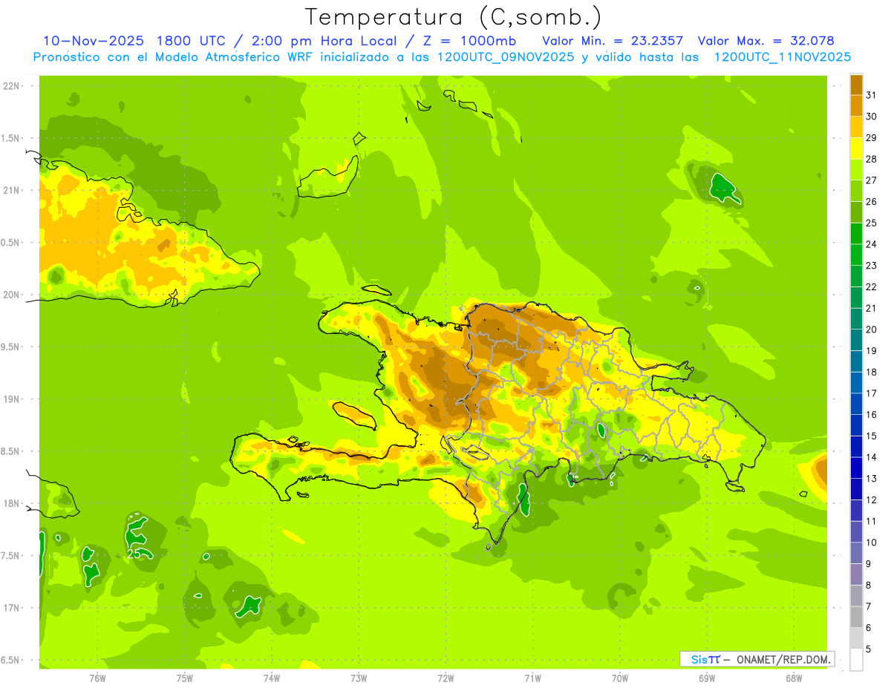891x688 pixels.
Task: Click the '71W' longitude label
Action: [532, 678]
